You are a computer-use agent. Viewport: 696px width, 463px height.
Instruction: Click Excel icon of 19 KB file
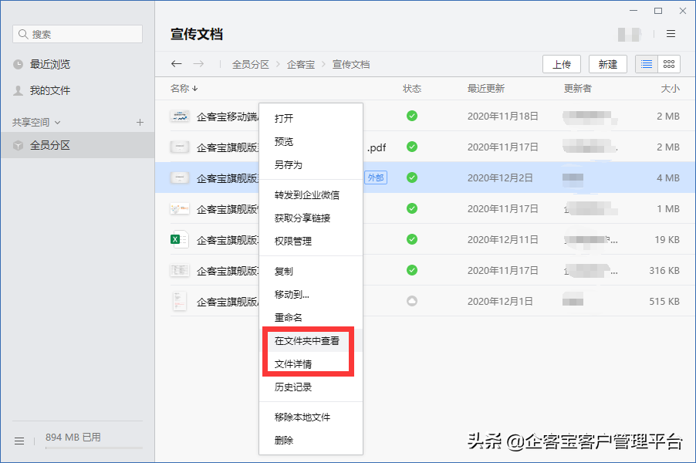[180, 240]
